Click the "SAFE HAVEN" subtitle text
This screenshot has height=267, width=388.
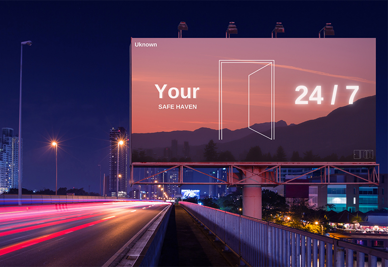(178, 107)
